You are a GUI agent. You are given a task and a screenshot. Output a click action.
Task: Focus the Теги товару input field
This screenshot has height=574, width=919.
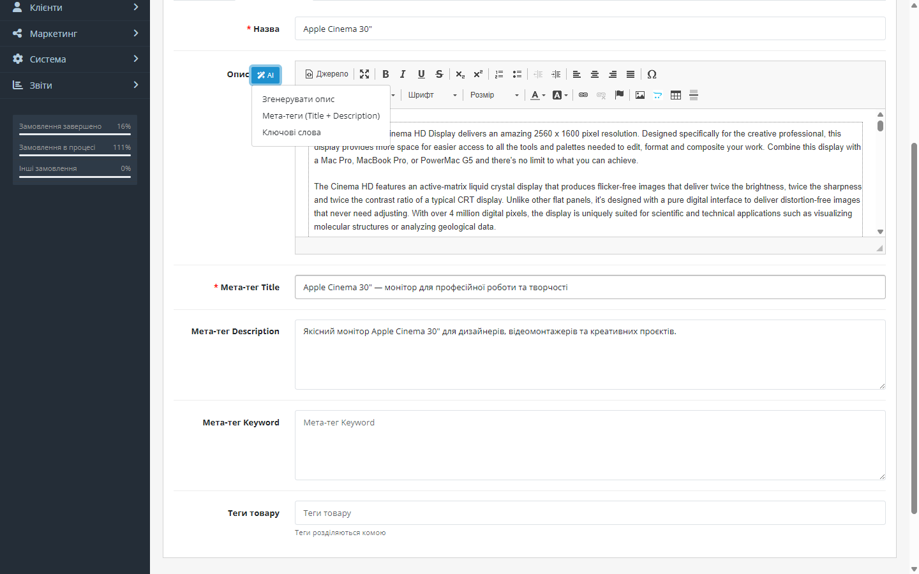click(x=590, y=513)
